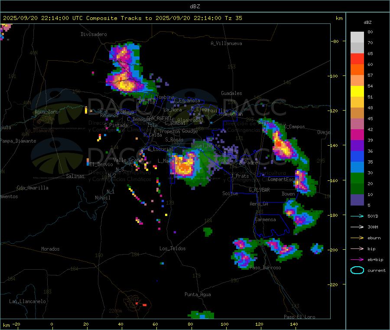This screenshot has height=330, width=390.
Task: Click the Soitue label
Action: pyautogui.click(x=230, y=193)
